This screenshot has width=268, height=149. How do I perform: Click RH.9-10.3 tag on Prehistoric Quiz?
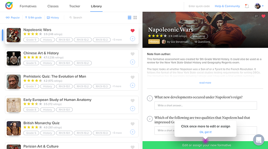(102, 86)
